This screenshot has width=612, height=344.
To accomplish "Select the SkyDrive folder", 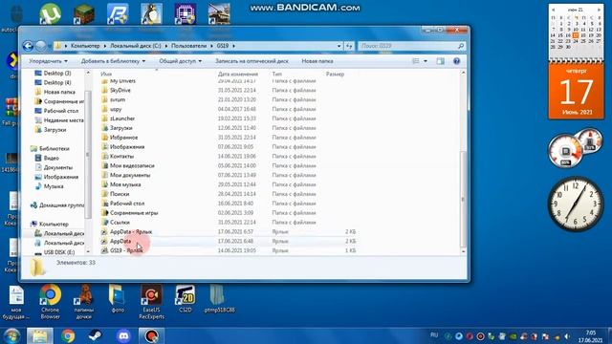I will (116, 90).
